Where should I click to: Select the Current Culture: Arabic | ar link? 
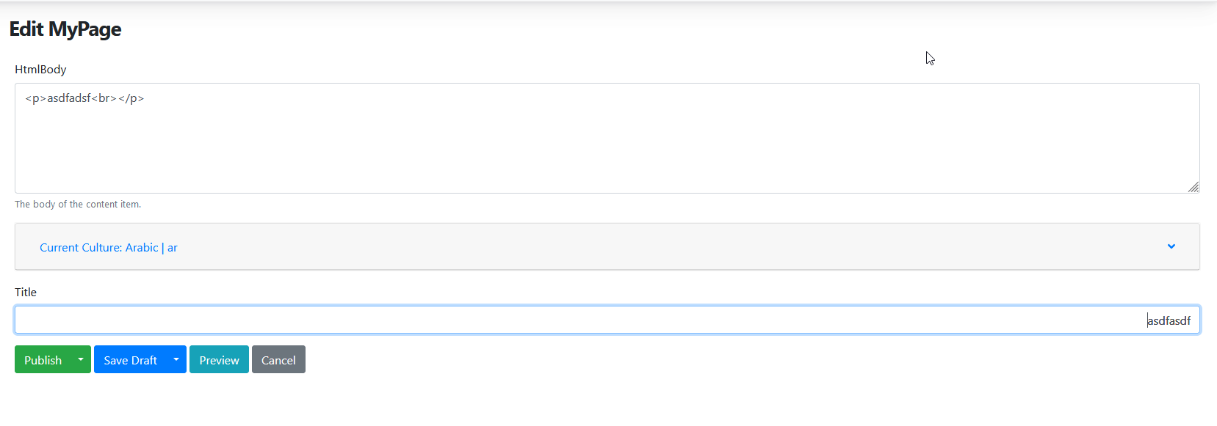(108, 247)
